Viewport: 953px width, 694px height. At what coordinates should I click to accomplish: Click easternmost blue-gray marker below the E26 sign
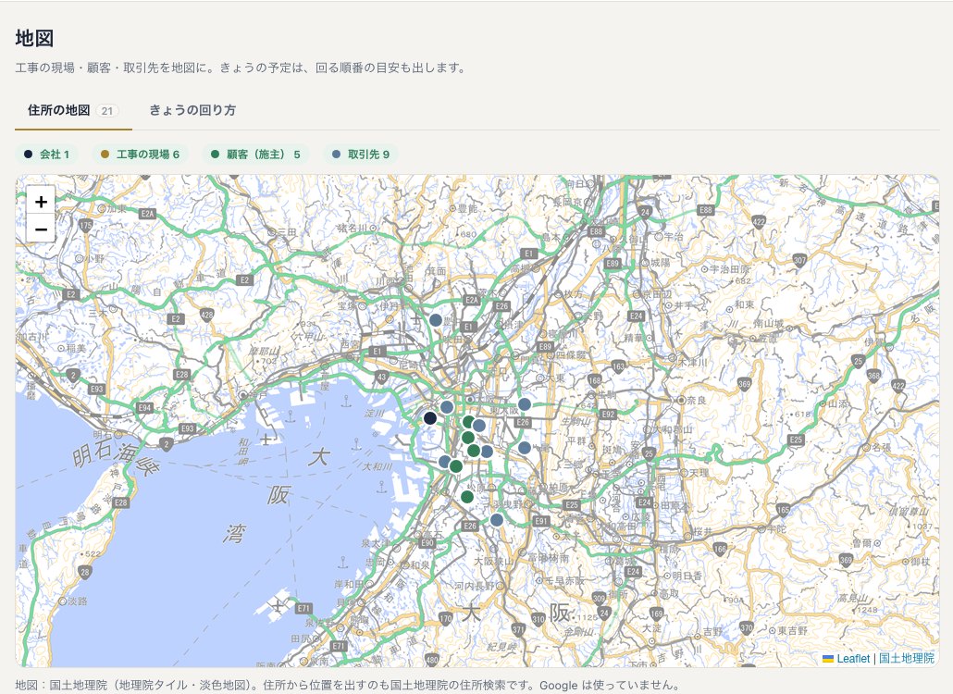pyautogui.click(x=525, y=448)
